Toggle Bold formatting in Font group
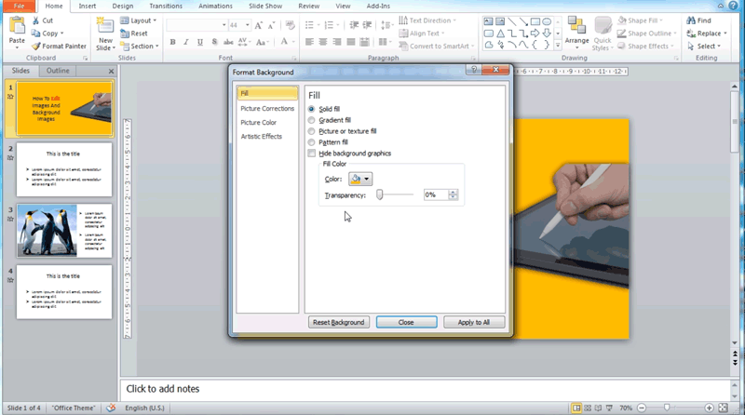745x415 pixels. (173, 42)
